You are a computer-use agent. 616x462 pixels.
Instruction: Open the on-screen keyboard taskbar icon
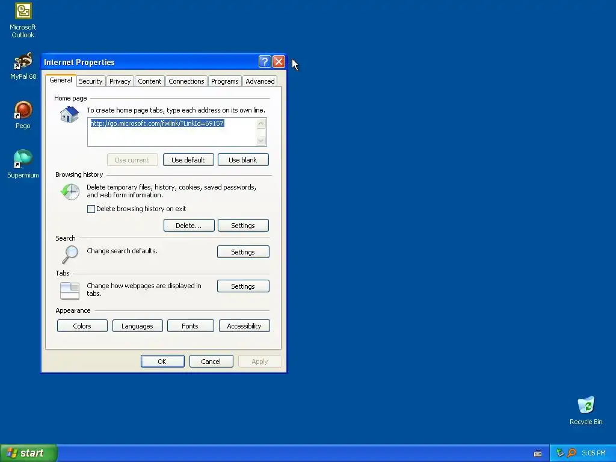coord(538,454)
